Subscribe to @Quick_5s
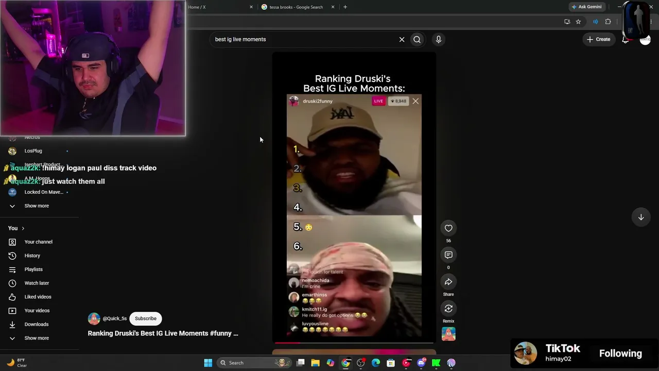This screenshot has width=659, height=371. pyautogui.click(x=146, y=318)
